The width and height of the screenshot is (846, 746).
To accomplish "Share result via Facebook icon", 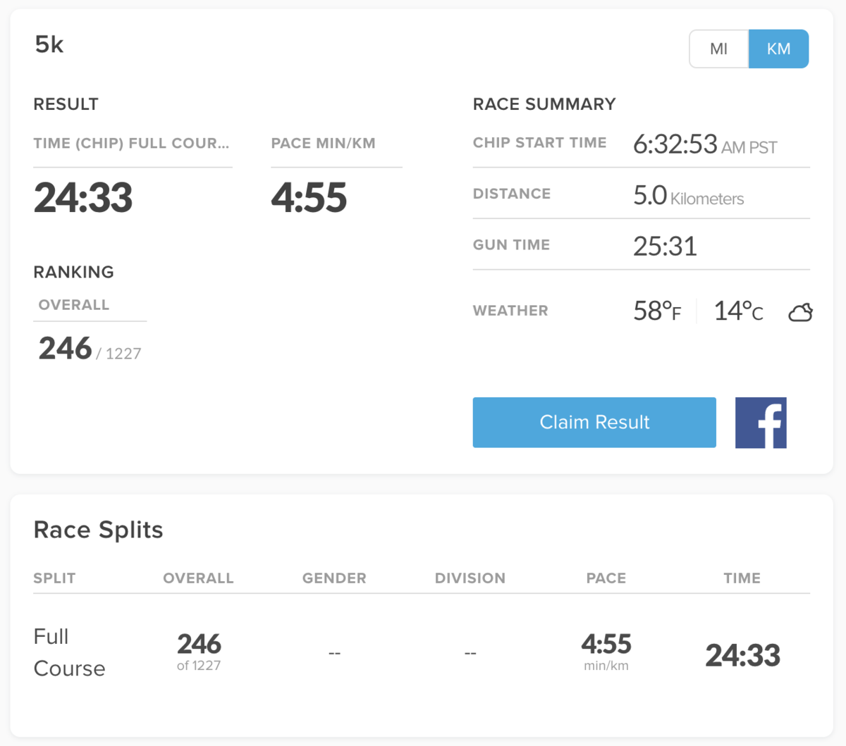I will [761, 423].
